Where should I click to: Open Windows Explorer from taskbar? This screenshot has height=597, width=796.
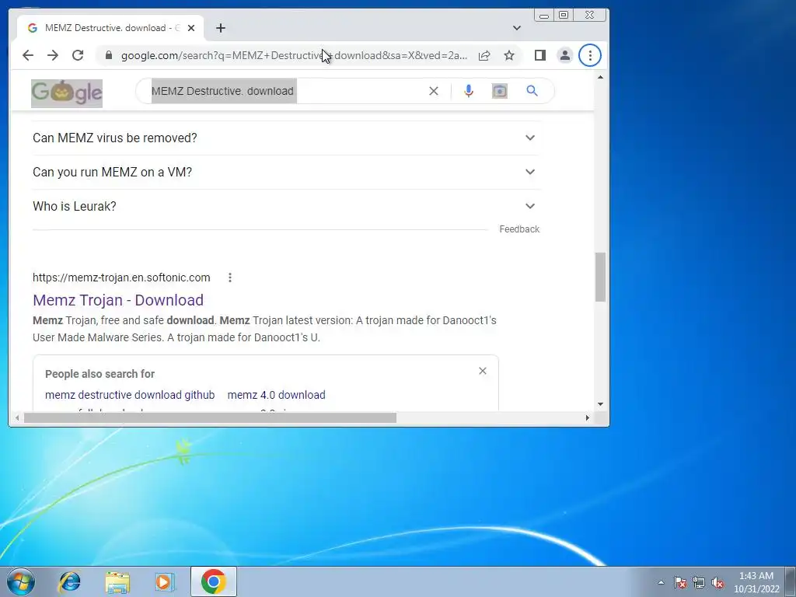(117, 581)
